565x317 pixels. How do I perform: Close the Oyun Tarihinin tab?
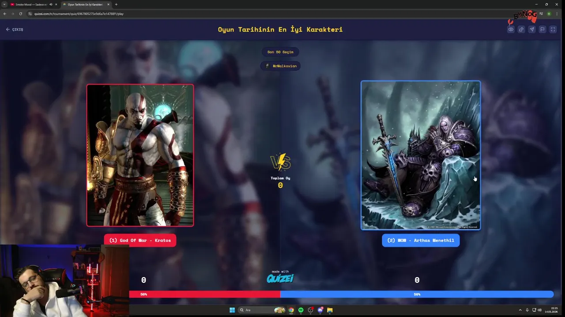pyautogui.click(x=108, y=4)
